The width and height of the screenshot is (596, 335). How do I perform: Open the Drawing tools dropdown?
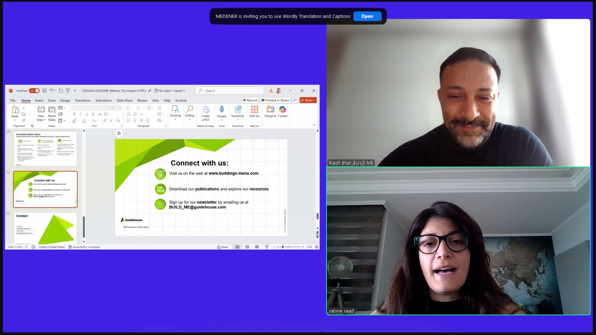pyautogui.click(x=175, y=113)
